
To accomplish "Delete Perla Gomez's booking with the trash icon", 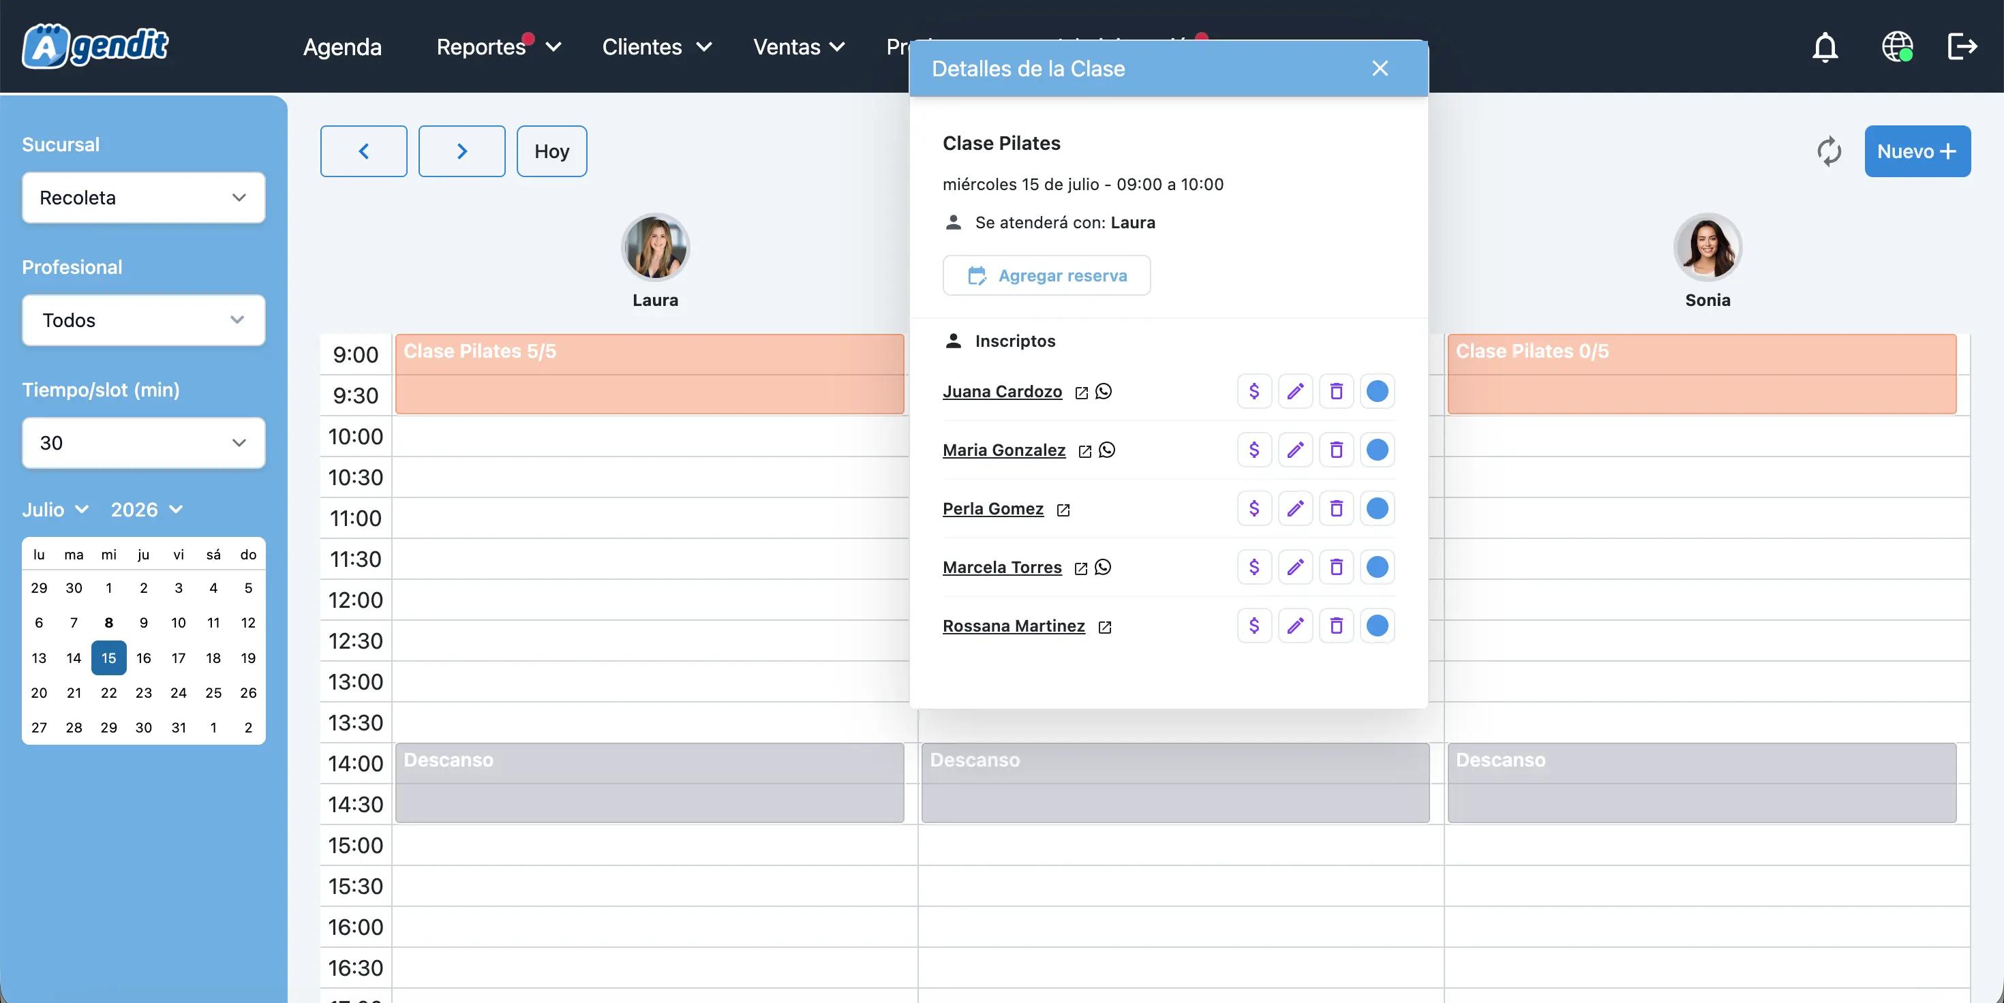I will point(1337,508).
